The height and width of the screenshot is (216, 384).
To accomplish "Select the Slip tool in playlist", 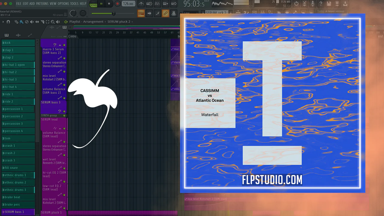I will (37, 22).
